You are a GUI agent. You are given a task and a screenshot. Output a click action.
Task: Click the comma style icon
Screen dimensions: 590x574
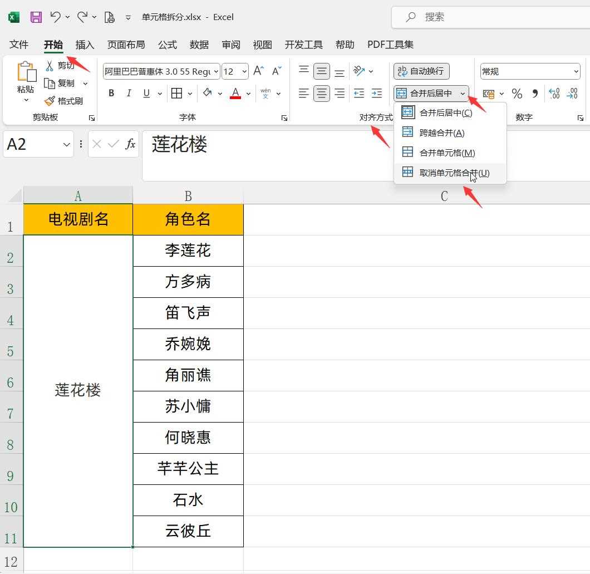click(x=535, y=94)
